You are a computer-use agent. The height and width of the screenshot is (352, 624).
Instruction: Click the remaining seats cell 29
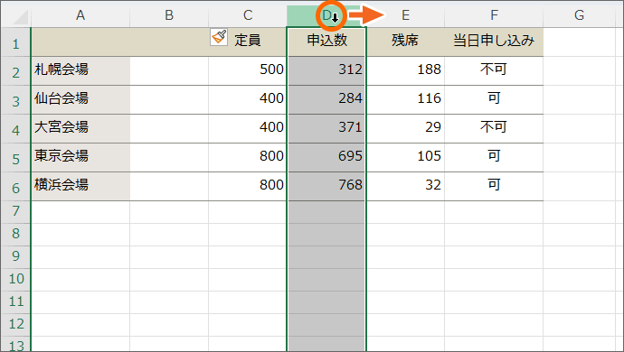click(405, 129)
